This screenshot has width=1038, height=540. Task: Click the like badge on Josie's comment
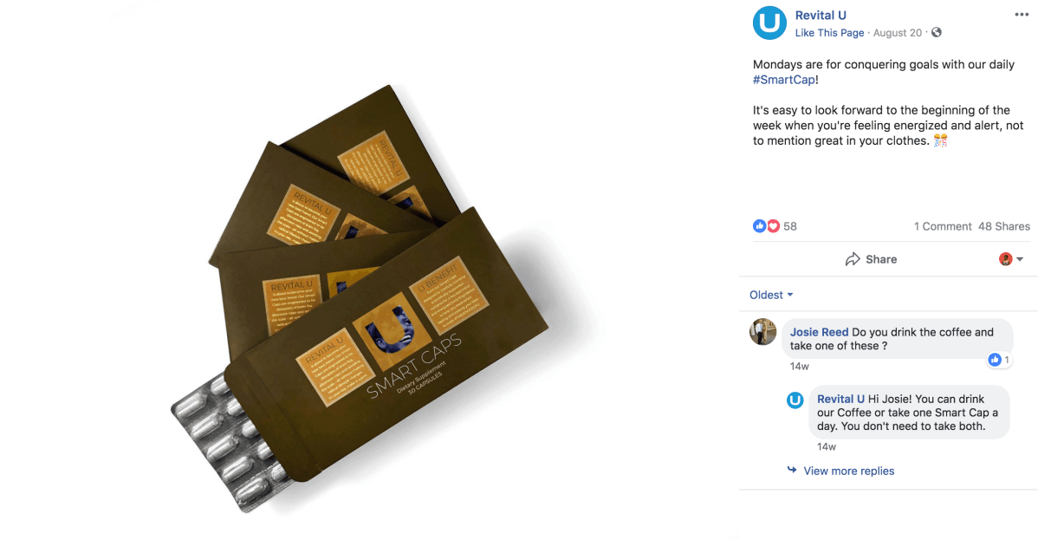tap(999, 360)
